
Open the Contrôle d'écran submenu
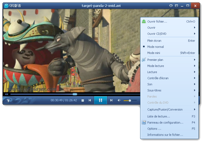(x=169, y=78)
